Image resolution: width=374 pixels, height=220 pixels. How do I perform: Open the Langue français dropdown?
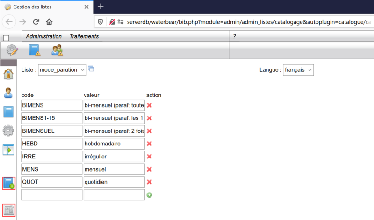coord(298,70)
